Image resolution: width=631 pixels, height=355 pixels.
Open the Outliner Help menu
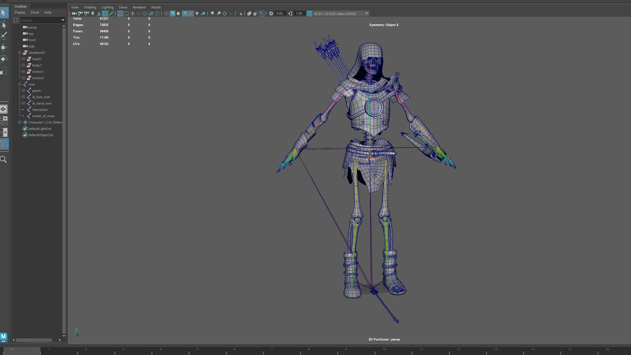pos(48,12)
